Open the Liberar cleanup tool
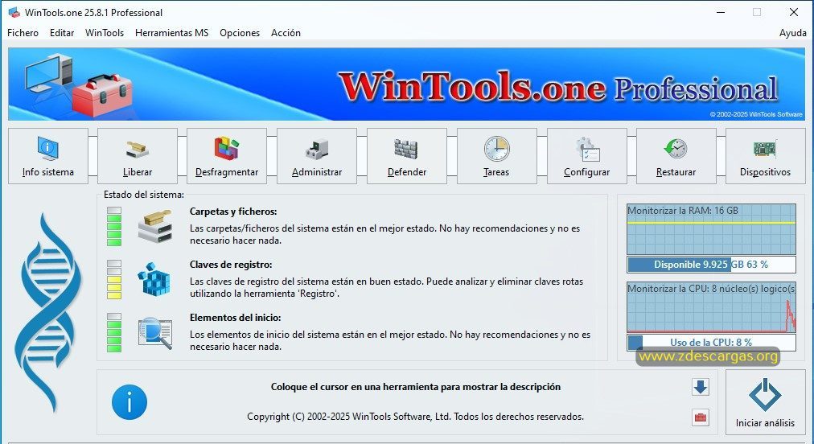 point(137,156)
